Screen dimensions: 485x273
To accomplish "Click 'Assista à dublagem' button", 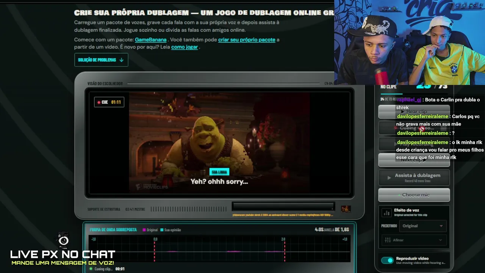I will [414, 177].
